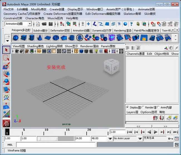Screen dimensions: 181x155
Task: Activate the Lasso select tool
Action: (x=6, y=58)
